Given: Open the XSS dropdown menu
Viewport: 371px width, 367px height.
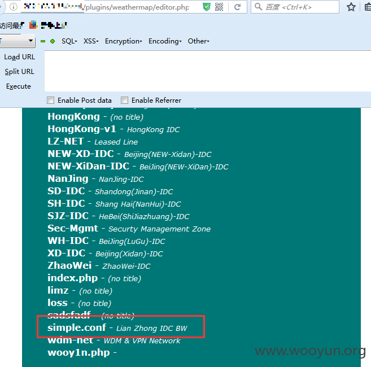Looking at the screenshot, I should [91, 41].
